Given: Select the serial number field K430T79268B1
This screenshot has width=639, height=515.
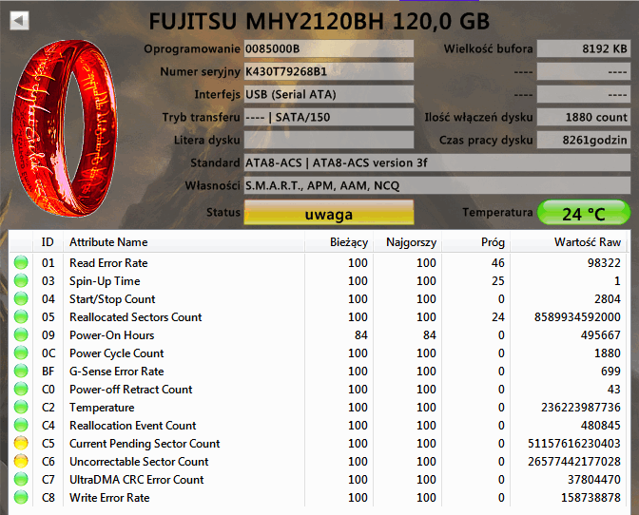Looking at the screenshot, I should pos(329,71).
